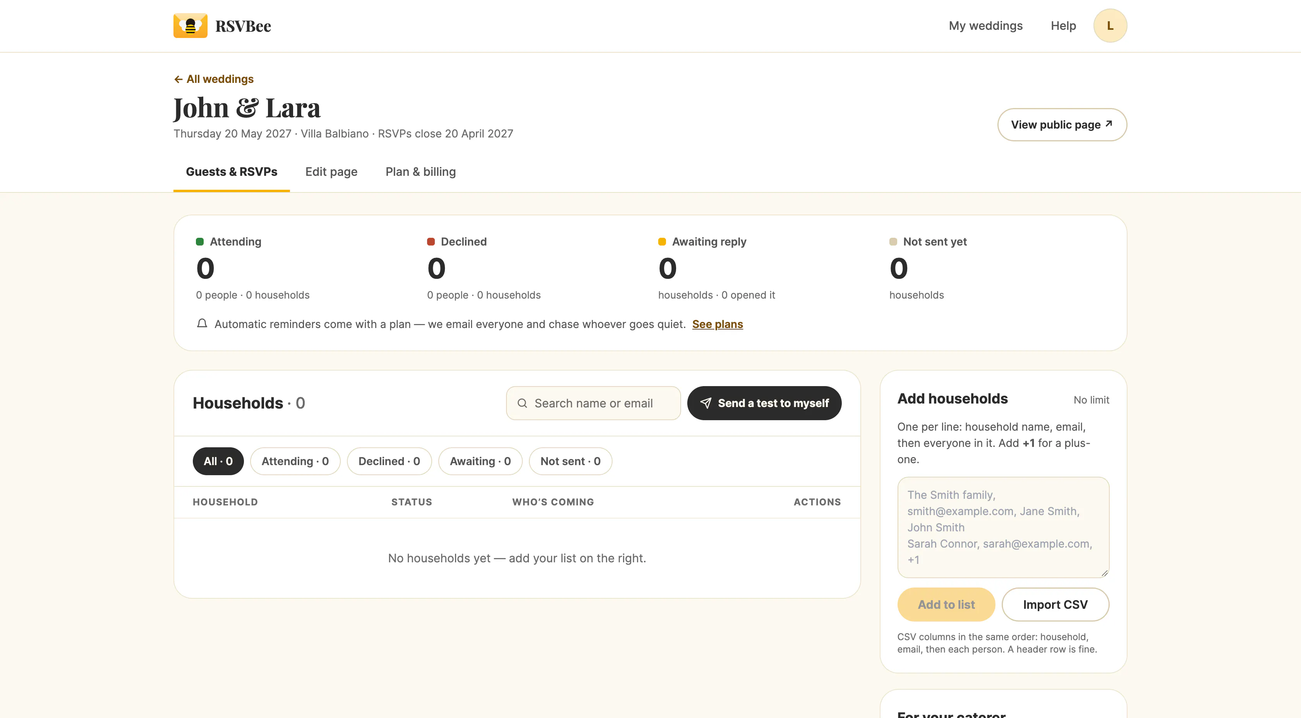This screenshot has width=1301, height=718.
Task: Click the textarea resize handle
Action: coord(1105,573)
